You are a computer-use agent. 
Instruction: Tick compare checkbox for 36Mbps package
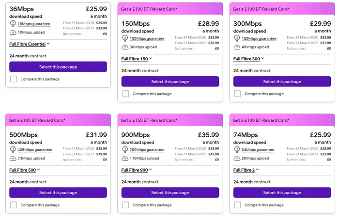[x=14, y=79]
